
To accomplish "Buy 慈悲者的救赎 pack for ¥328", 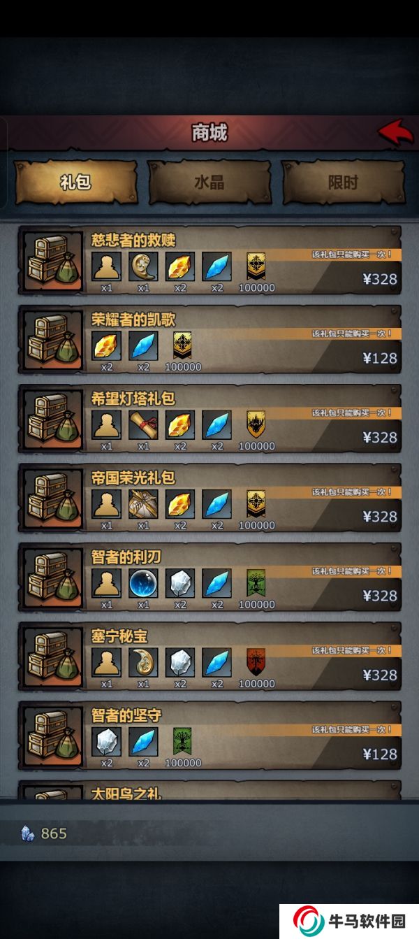I will point(380,280).
